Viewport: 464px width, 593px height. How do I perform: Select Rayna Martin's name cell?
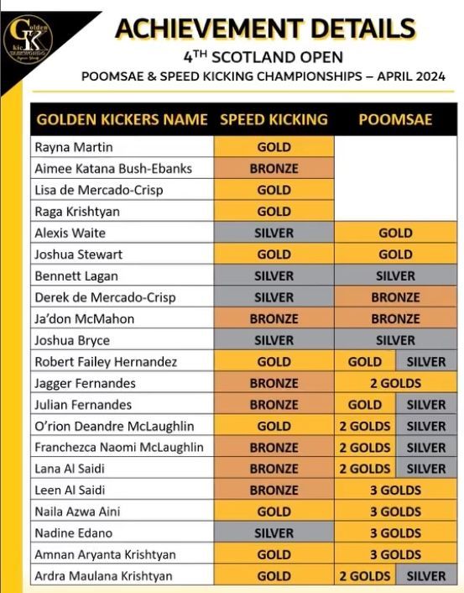click(x=122, y=147)
